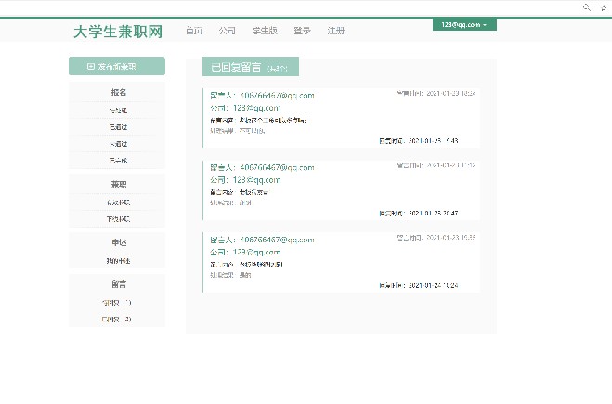Click the 注册 link in the navigation
The height and width of the screenshot is (404, 612).
click(336, 32)
